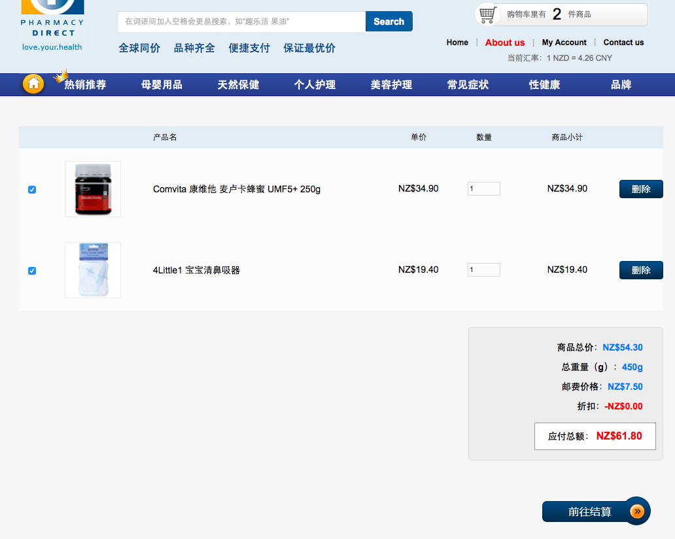675x539 pixels.
Task: Click the 邮费价格 value NZ$7.50
Action: (625, 387)
